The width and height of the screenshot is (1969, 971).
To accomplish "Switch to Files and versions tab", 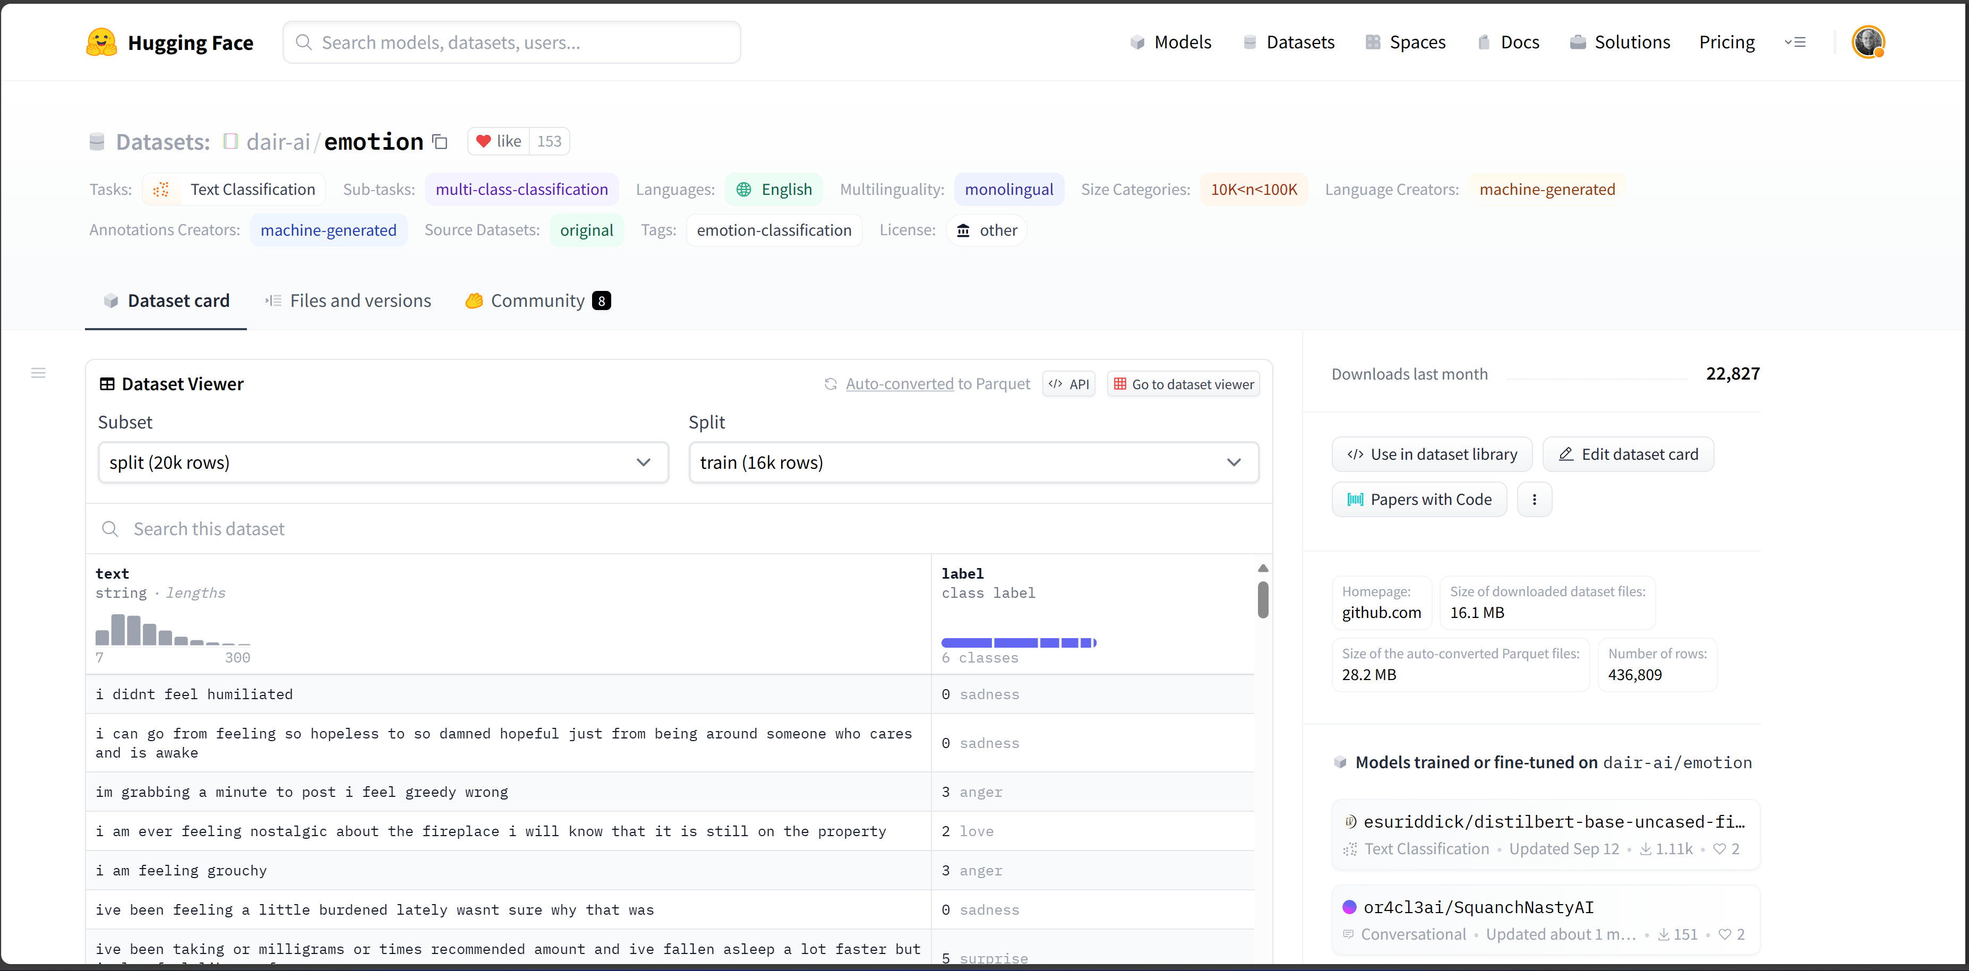I will pyautogui.click(x=348, y=301).
